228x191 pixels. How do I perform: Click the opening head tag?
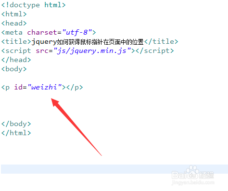[x=14, y=23]
